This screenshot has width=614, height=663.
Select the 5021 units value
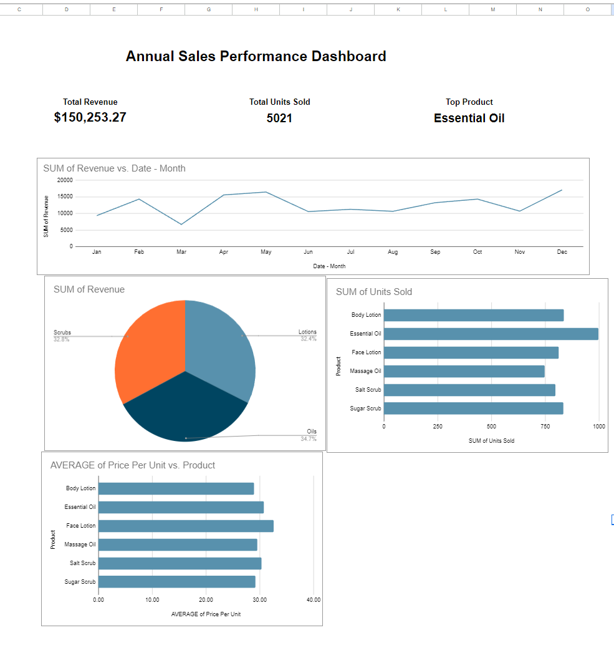tap(279, 118)
